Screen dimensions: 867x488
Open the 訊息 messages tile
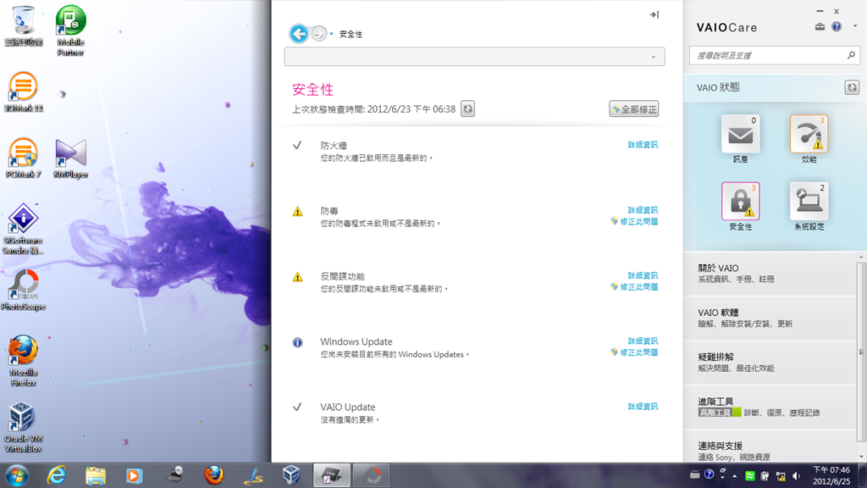[740, 133]
